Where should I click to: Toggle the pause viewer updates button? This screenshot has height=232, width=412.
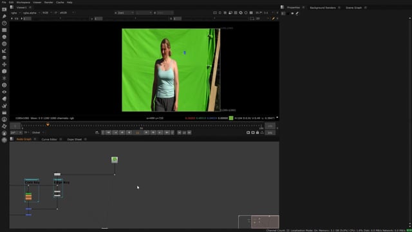click(251, 13)
